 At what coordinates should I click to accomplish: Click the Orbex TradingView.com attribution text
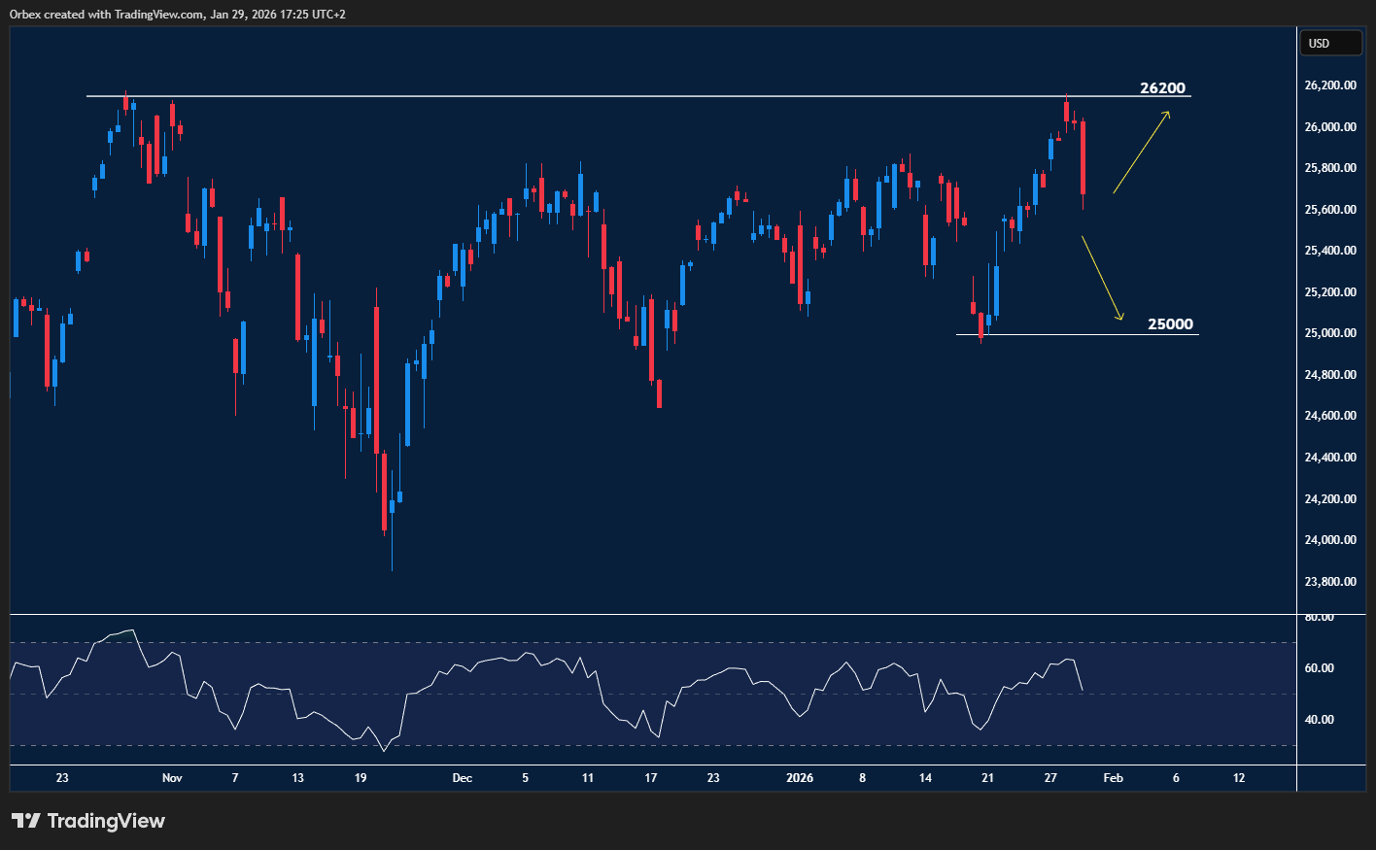[x=177, y=14]
